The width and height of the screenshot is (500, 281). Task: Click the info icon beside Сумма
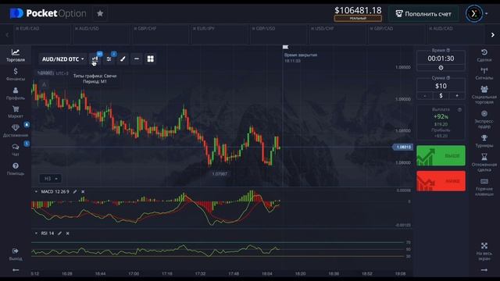tap(448, 78)
